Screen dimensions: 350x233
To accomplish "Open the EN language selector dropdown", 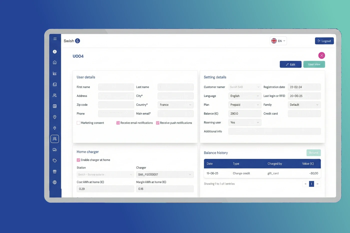I will pyautogui.click(x=278, y=41).
